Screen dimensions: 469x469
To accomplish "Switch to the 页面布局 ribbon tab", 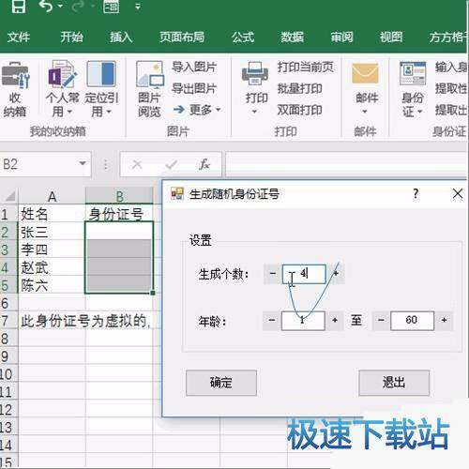I will pos(182,38).
